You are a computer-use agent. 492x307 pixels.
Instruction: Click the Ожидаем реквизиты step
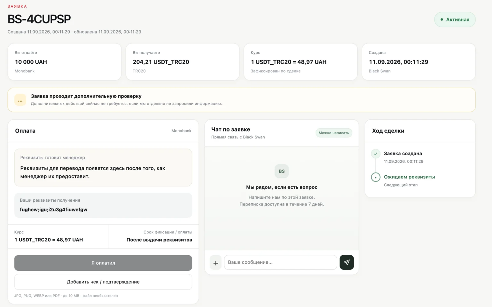pos(409,177)
